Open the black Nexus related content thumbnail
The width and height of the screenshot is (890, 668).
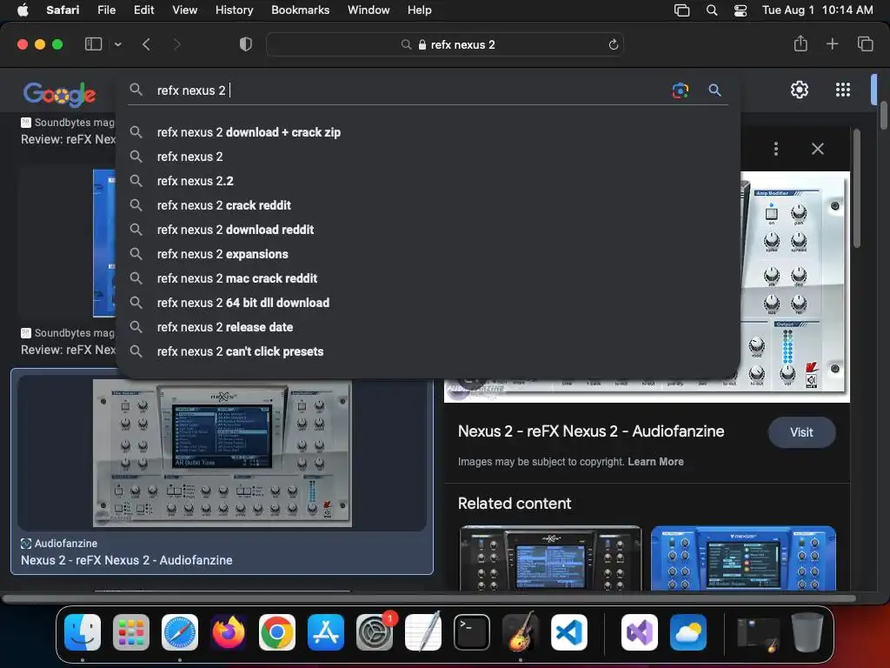550,558
